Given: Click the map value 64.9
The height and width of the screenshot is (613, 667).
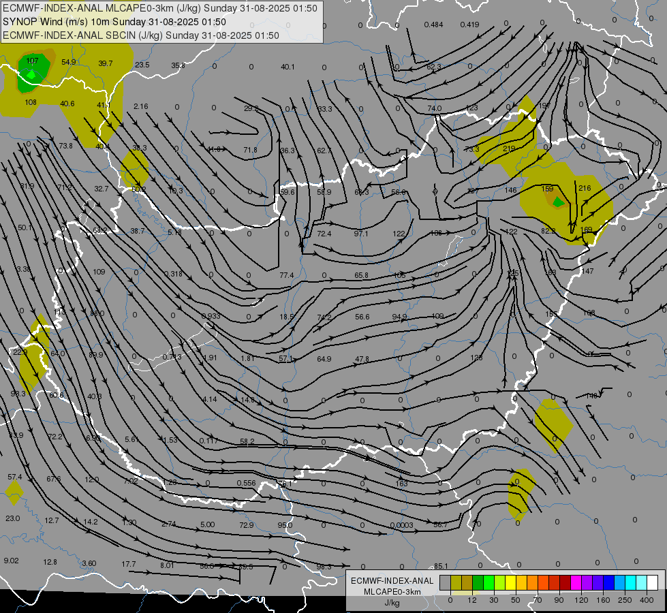Looking at the screenshot, I should coord(324,359).
